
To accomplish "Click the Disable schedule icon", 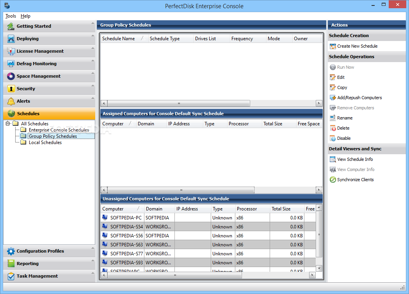I will coord(333,138).
